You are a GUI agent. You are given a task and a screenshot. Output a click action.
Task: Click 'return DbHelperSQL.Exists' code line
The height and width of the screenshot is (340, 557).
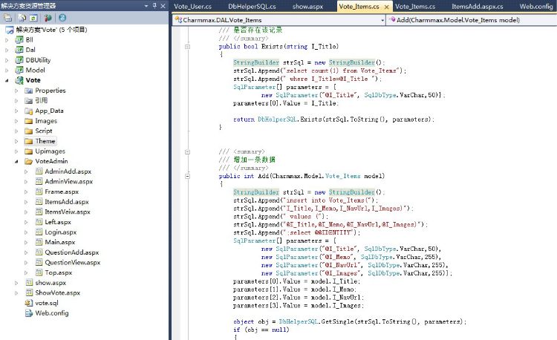334,120
